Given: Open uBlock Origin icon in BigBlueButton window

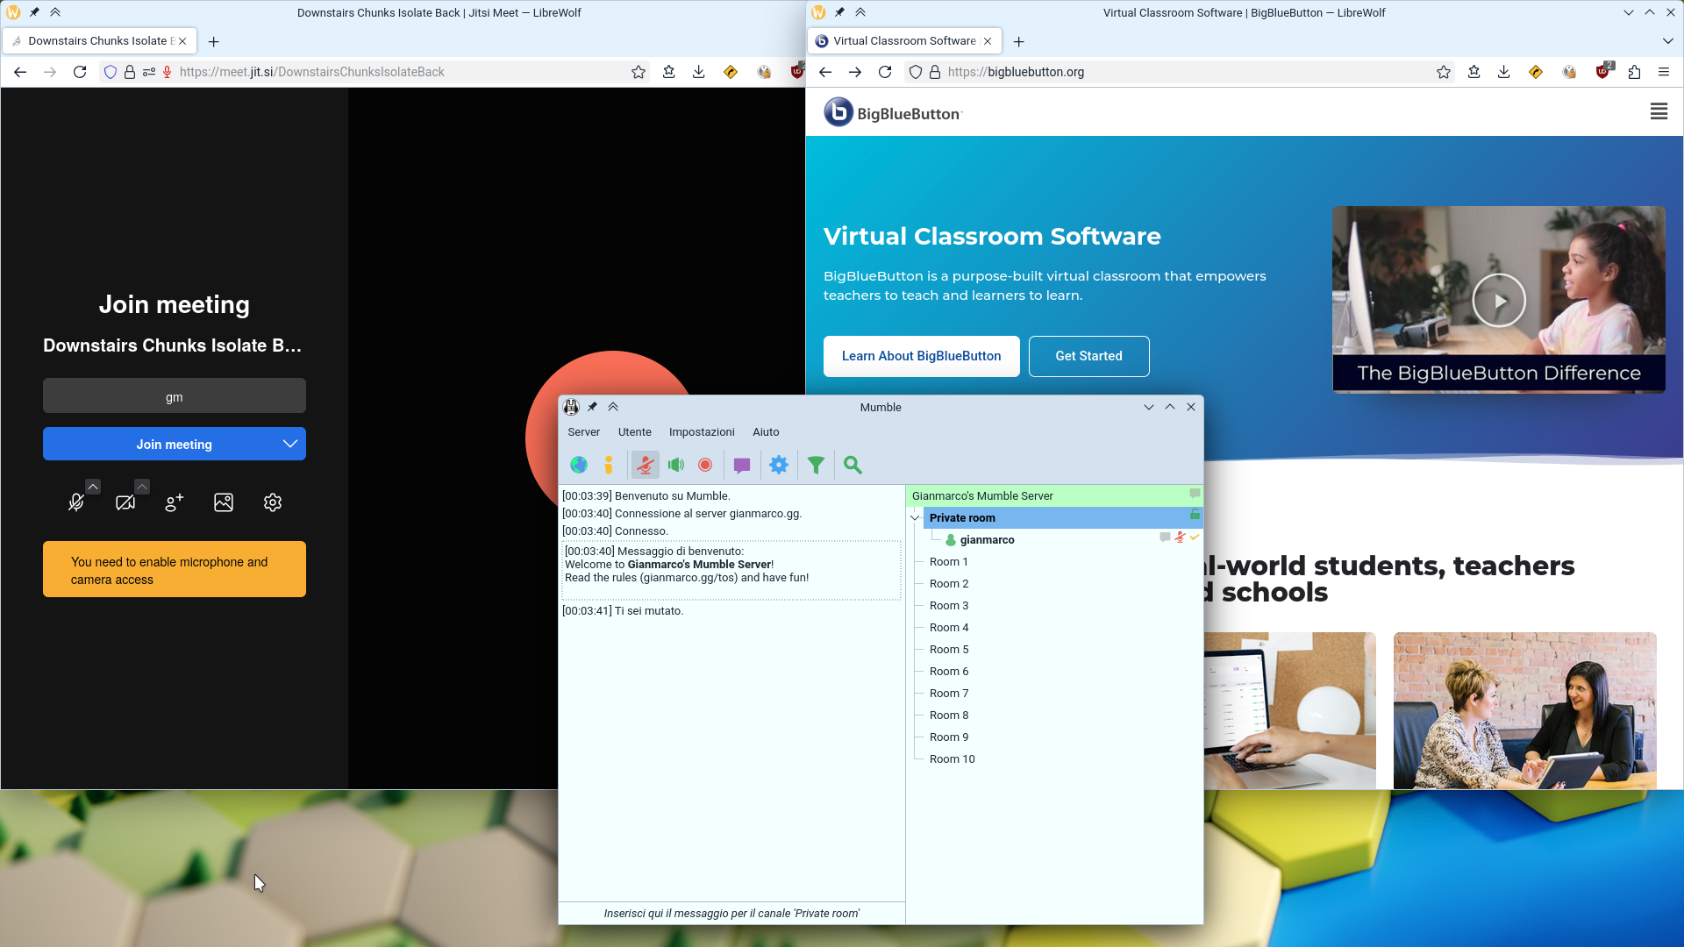Looking at the screenshot, I should tap(1603, 72).
